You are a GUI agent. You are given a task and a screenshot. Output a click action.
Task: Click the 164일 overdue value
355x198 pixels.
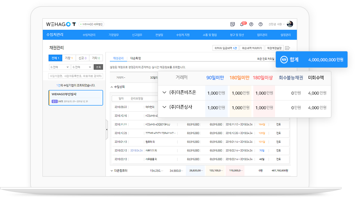click(262, 124)
